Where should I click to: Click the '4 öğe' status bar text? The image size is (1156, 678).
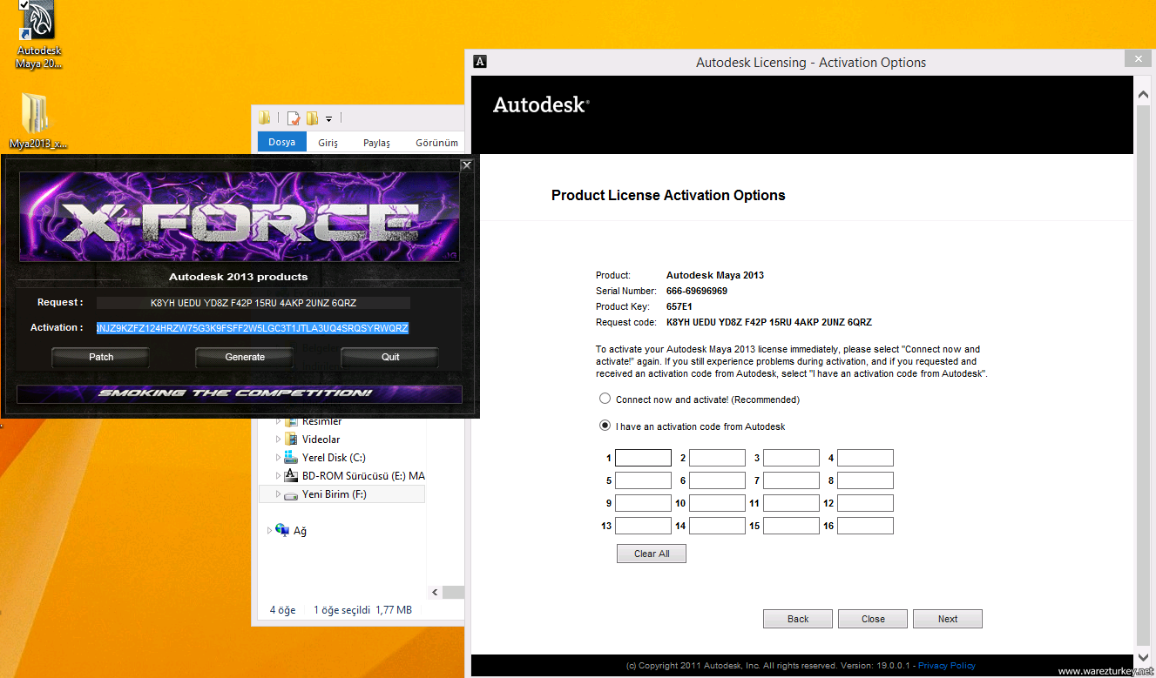283,610
